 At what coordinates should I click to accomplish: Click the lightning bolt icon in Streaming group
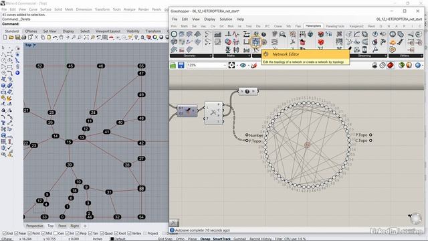375,34
